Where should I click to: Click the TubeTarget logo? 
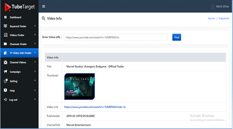coord(19,7)
